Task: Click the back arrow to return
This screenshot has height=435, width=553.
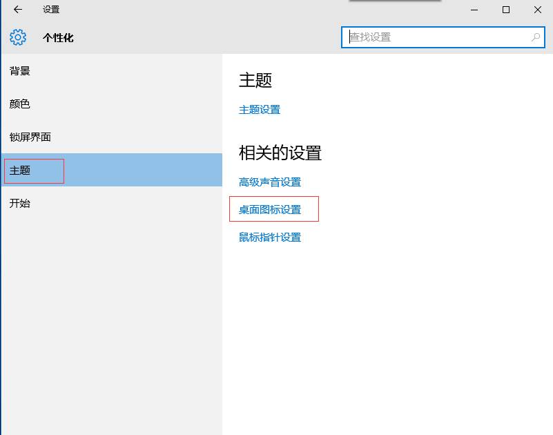Action: 17,10
